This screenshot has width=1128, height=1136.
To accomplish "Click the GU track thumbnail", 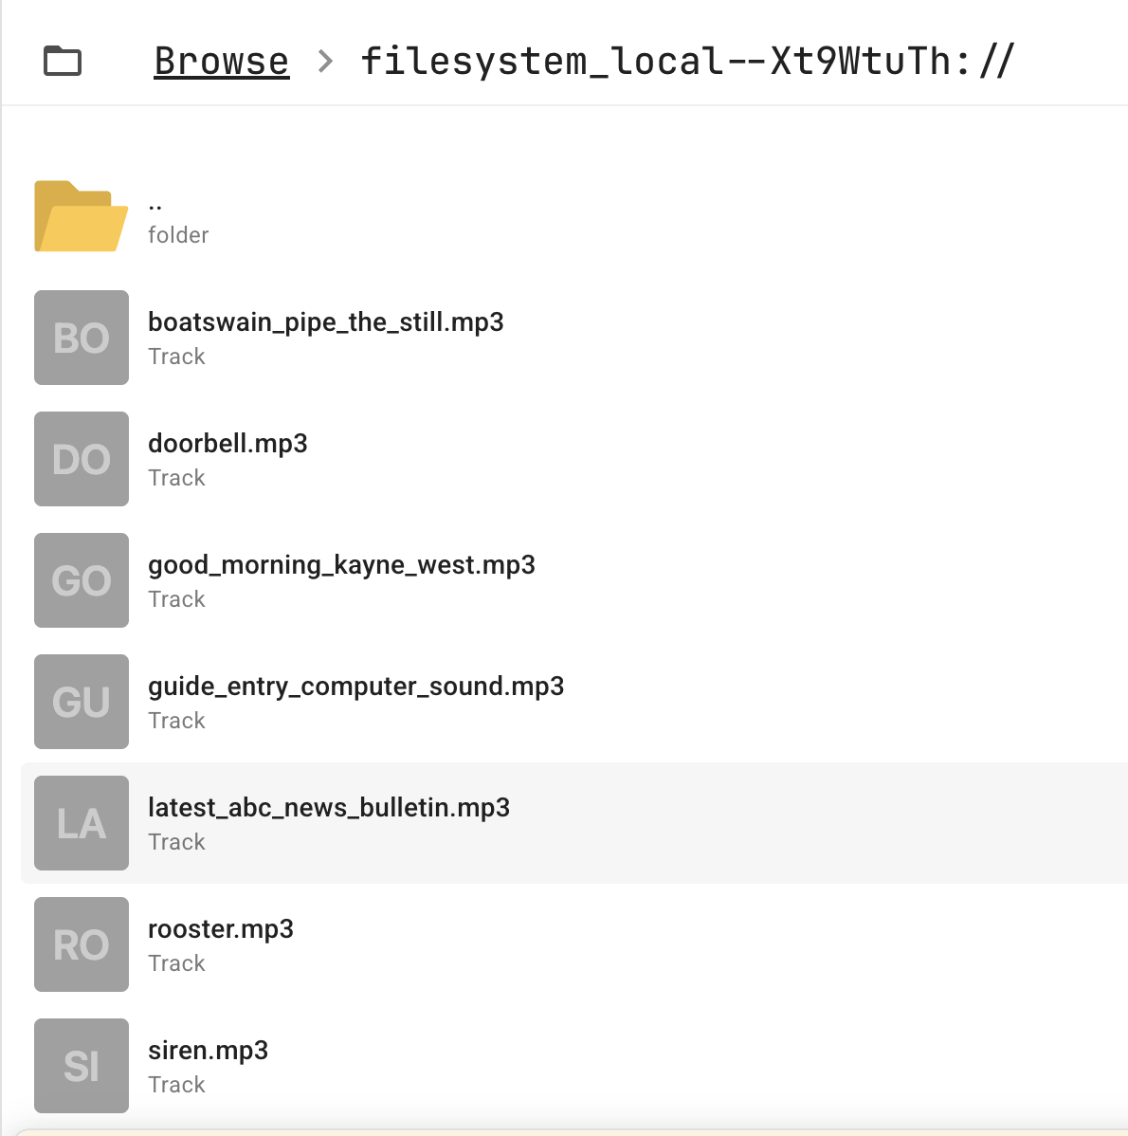I will coord(82,702).
